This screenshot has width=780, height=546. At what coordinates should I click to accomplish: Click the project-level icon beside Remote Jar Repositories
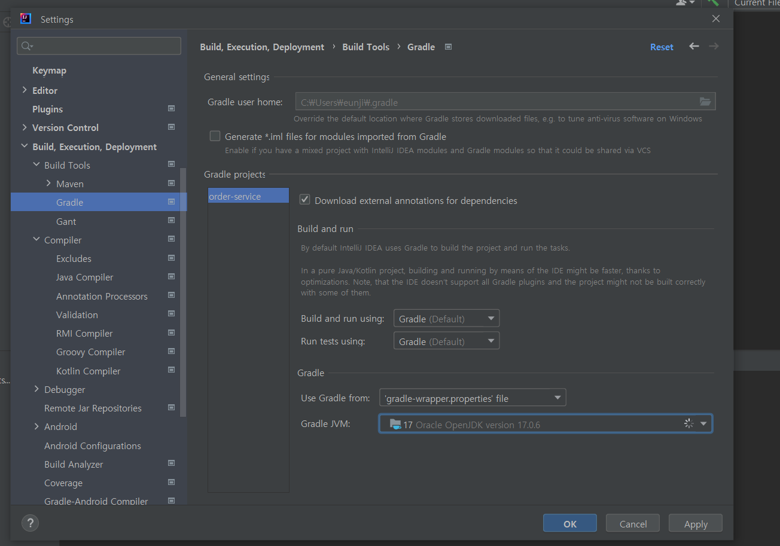172,408
